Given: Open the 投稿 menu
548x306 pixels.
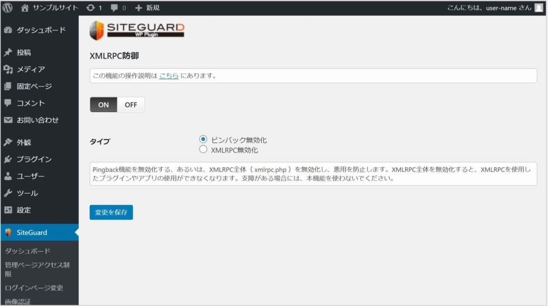Looking at the screenshot, I should [x=40, y=52].
